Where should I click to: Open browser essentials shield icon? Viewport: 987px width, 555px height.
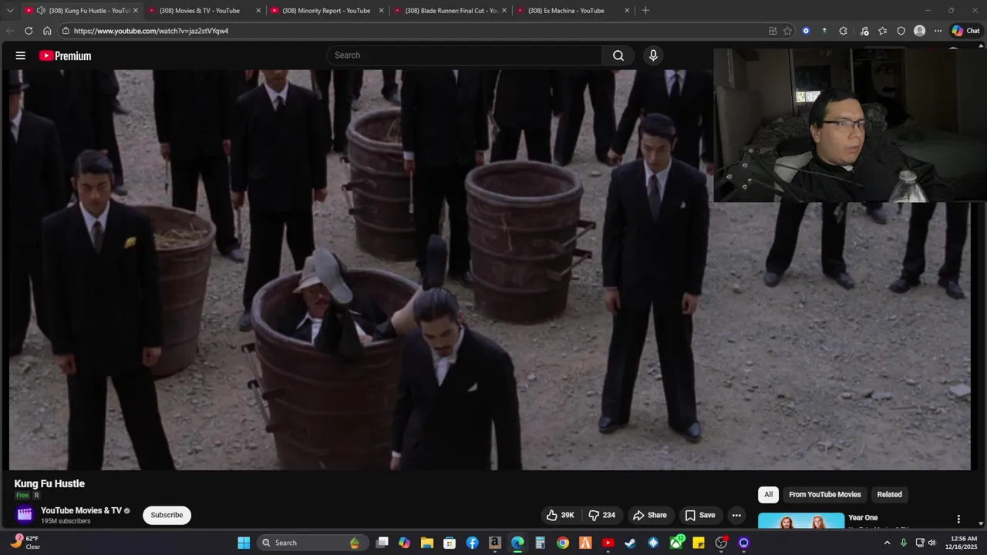pos(901,31)
